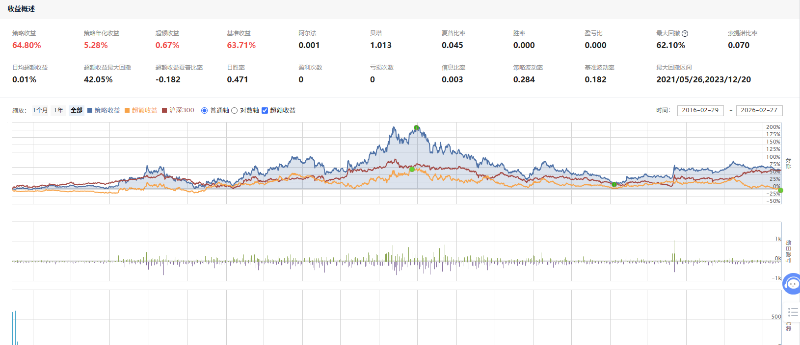Open the end date 2026-02-27 picker
Screen dimensions: 800x345
click(x=759, y=110)
